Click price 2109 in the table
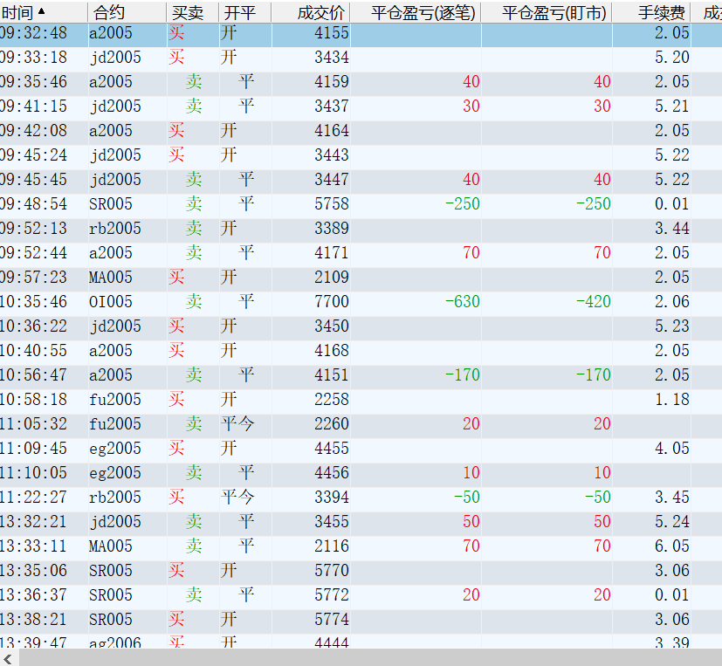The width and height of the screenshot is (722, 666). 332,277
